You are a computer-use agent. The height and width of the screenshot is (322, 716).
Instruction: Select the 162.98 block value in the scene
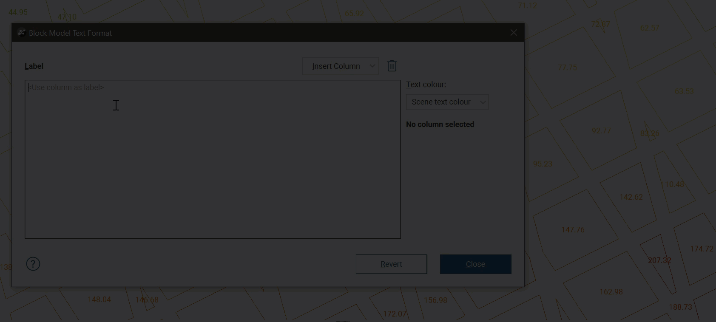611,292
